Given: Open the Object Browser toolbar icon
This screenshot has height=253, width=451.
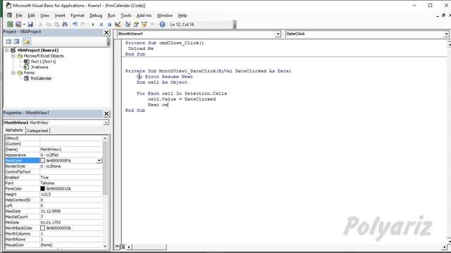Looking at the screenshot, I should [x=144, y=25].
